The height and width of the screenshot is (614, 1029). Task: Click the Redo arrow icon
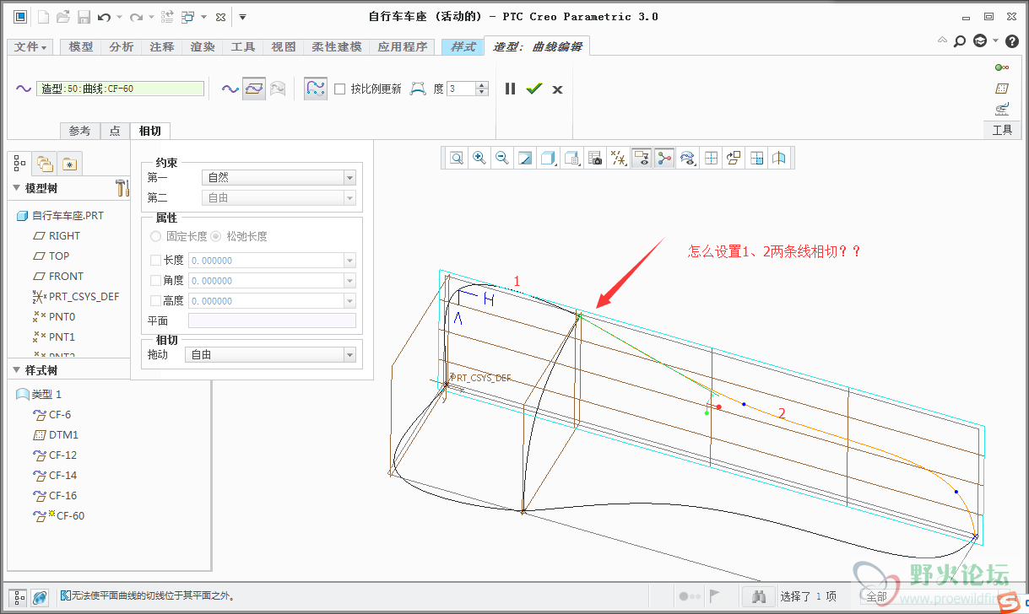coord(138,17)
